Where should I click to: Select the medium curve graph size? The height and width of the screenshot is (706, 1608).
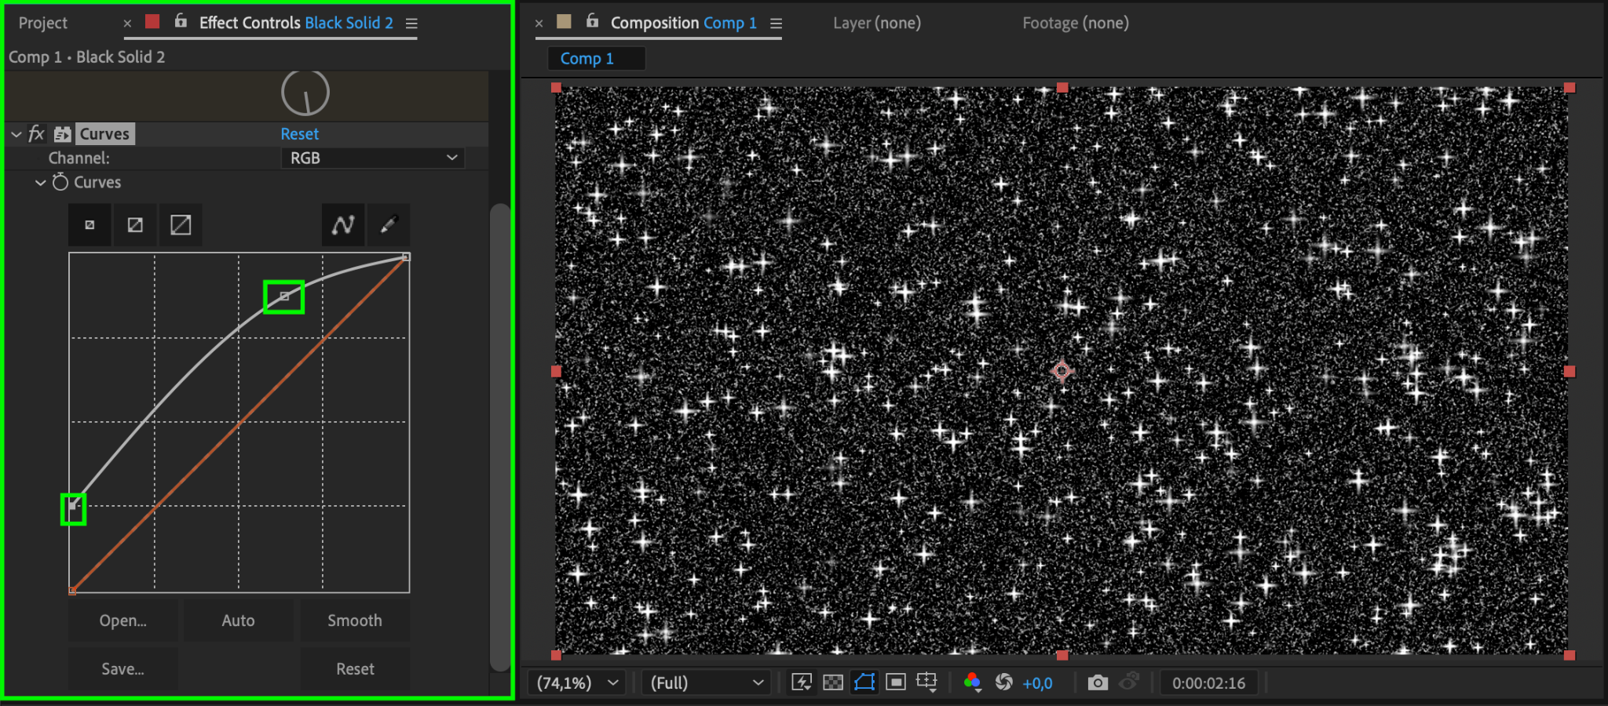pos(135,225)
